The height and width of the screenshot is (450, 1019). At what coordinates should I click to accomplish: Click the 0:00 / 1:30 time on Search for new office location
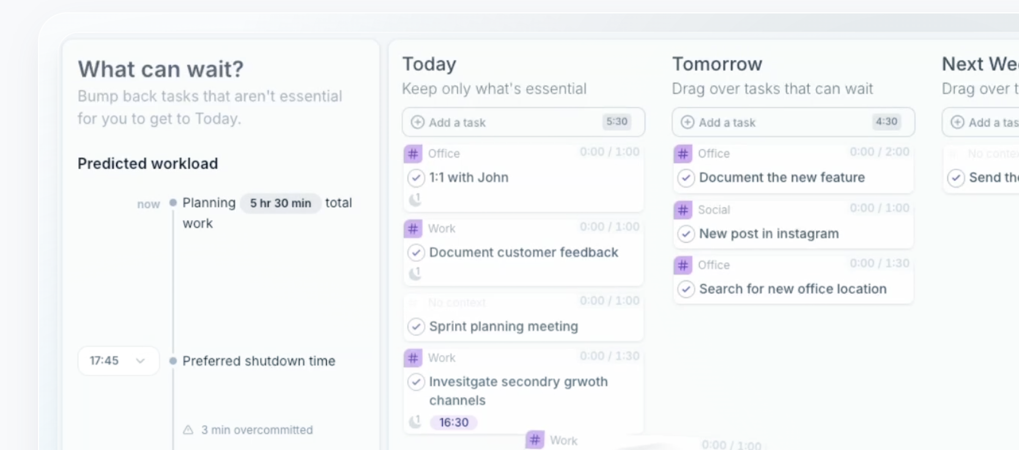(x=879, y=264)
